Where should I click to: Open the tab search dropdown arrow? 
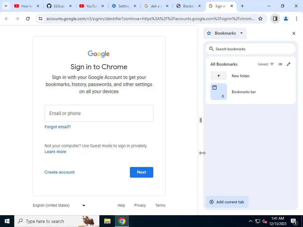pos(6,6)
